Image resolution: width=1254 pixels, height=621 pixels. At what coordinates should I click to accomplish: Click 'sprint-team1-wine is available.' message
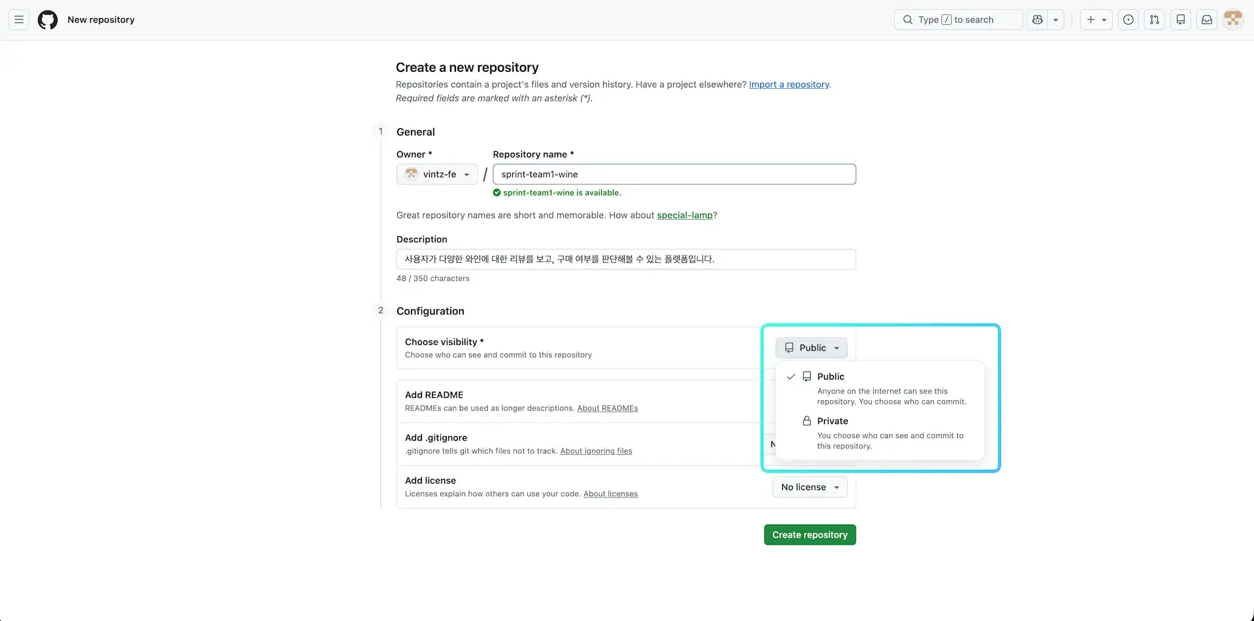coord(562,193)
